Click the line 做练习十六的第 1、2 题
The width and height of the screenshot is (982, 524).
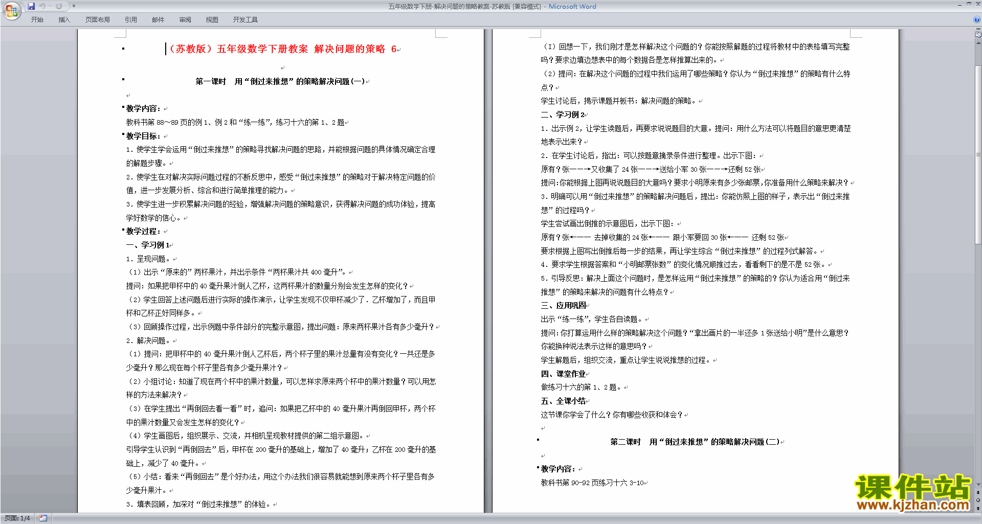[x=582, y=387]
